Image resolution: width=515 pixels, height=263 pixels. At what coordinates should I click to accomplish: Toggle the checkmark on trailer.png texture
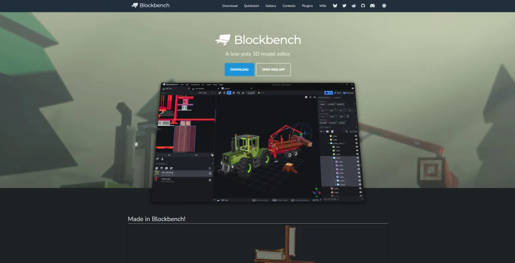[210, 180]
